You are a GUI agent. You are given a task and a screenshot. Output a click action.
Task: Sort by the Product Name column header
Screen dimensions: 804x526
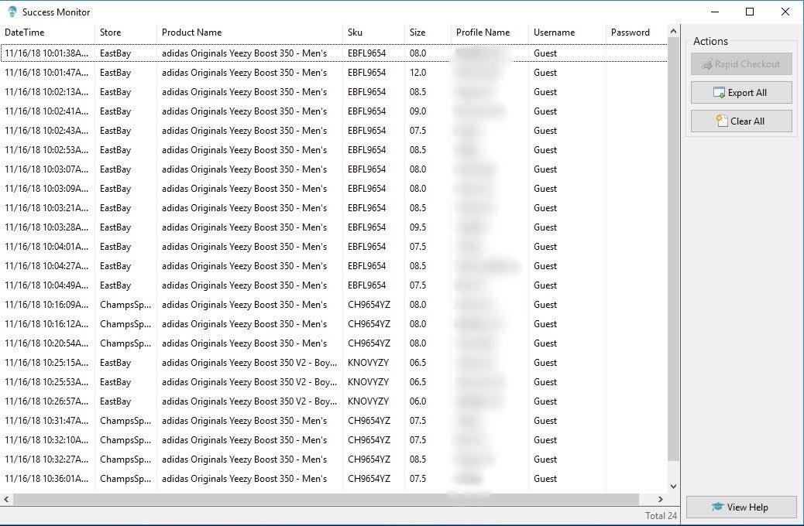click(249, 32)
